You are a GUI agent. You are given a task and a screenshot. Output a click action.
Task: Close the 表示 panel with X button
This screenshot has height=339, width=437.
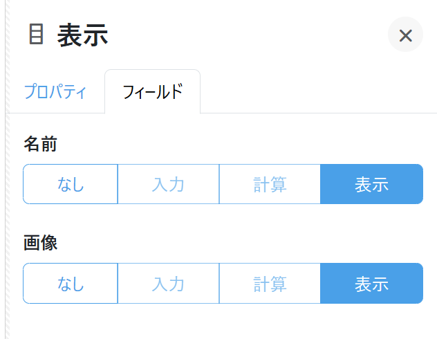point(405,35)
